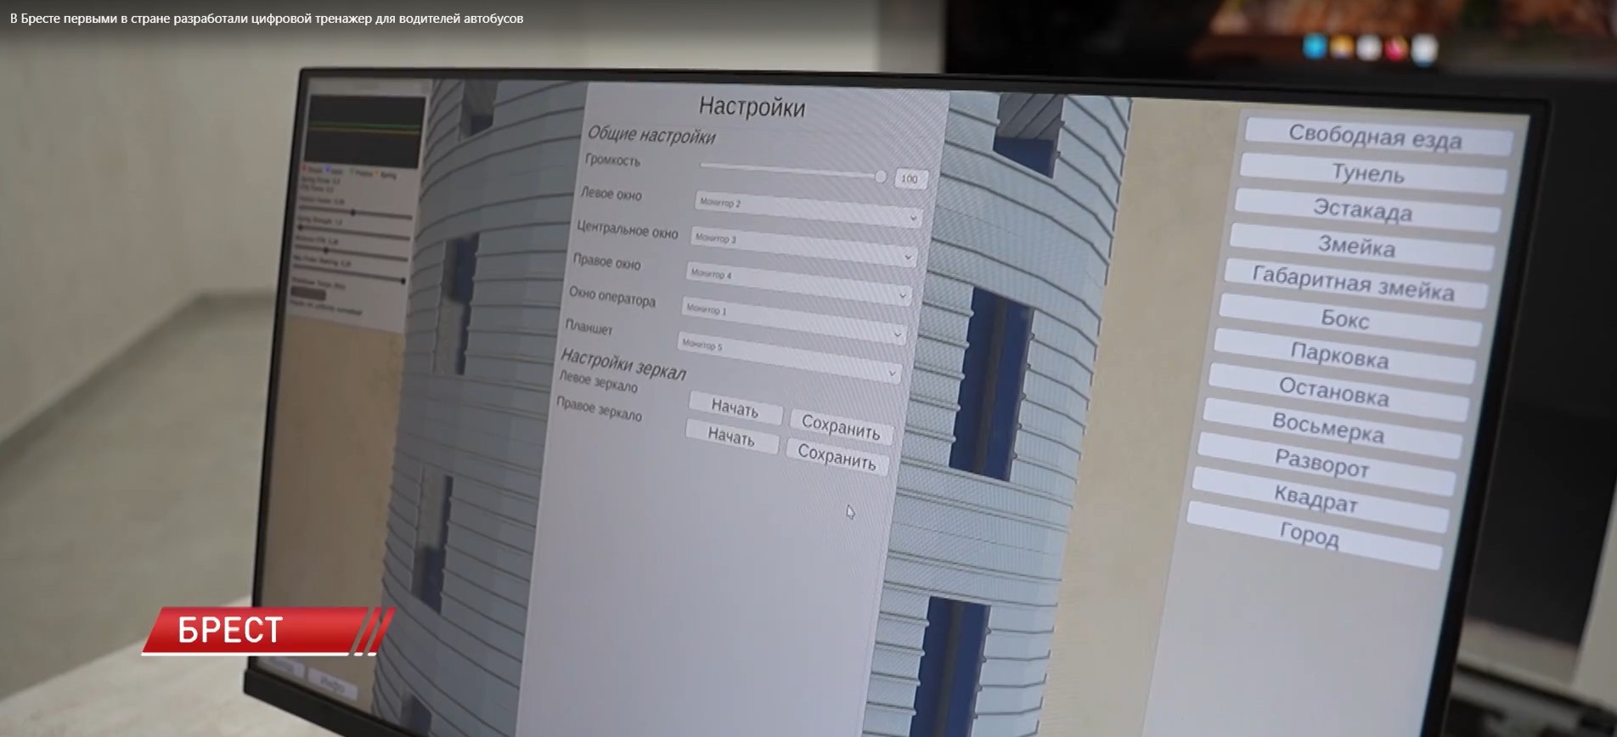The height and width of the screenshot is (737, 1617).
Task: Click the blue dock icon on background screen
Action: pos(1316,47)
